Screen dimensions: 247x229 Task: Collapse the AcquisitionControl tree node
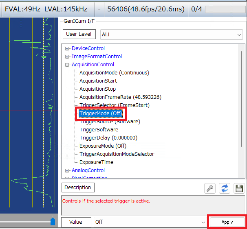click(67, 65)
